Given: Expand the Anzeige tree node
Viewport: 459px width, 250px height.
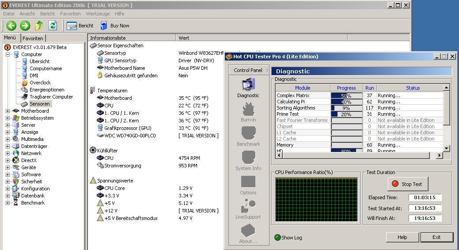Looking at the screenshot, I should point(8,132).
